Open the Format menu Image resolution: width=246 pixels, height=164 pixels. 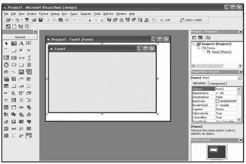[43, 14]
